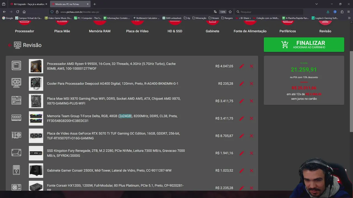The width and height of the screenshot is (353, 198).
Task: Open the browser downloads panel
Action: [x=328, y=12]
